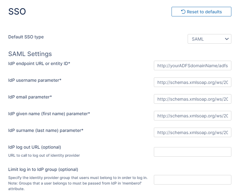This screenshot has width=241, height=196.
Task: Click the Reset to defaults button
Action: tap(201, 12)
